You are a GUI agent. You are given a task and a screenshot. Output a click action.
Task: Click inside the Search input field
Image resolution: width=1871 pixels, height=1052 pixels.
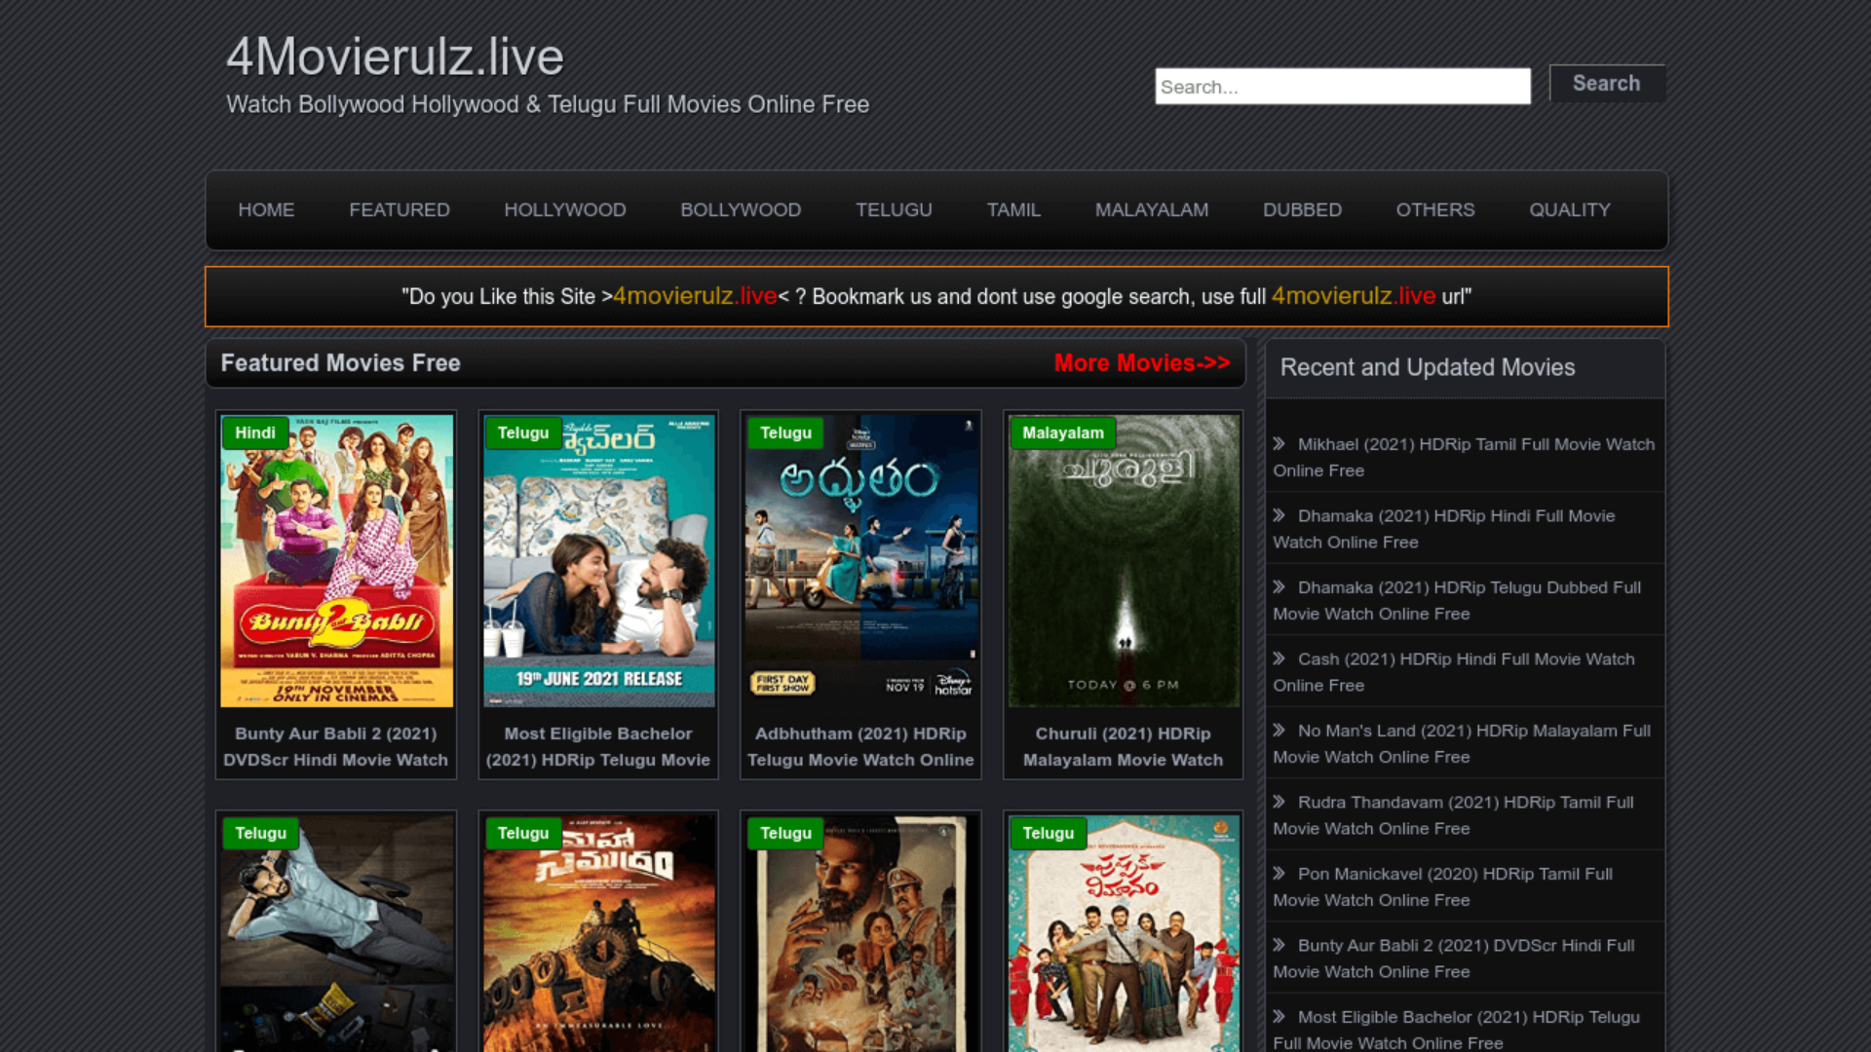click(1342, 86)
